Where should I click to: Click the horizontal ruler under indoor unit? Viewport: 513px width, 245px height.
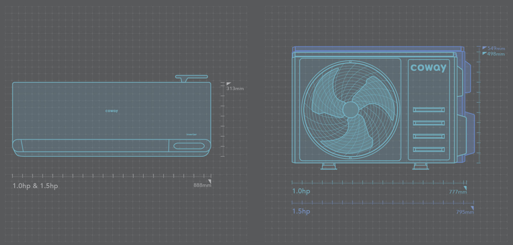[112, 176]
